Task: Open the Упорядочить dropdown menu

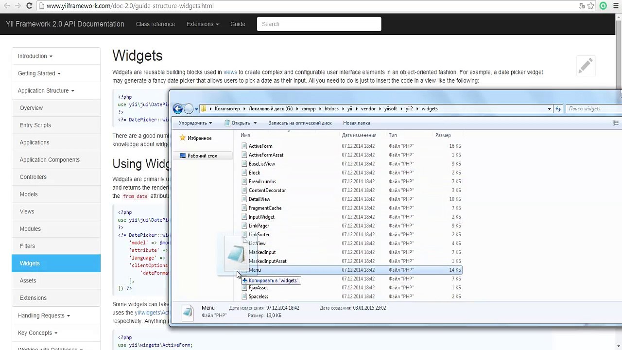Action: pyautogui.click(x=195, y=123)
